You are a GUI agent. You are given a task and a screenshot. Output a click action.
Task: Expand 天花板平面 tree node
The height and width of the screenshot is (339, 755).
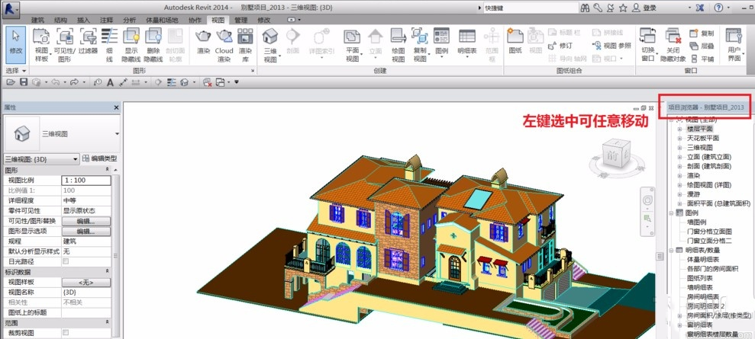[680, 139]
